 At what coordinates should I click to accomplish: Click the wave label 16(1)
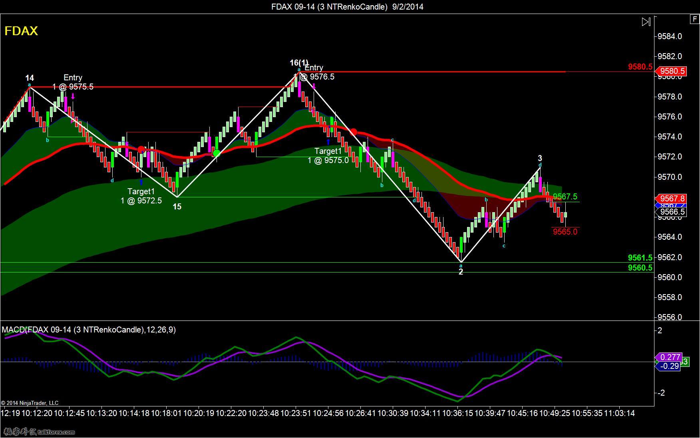(x=299, y=63)
